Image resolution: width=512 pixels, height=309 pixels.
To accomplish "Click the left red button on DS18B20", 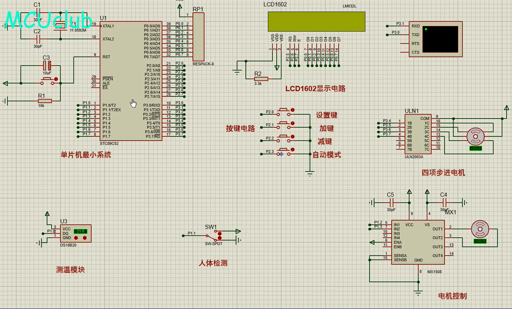I will click(x=76, y=238).
